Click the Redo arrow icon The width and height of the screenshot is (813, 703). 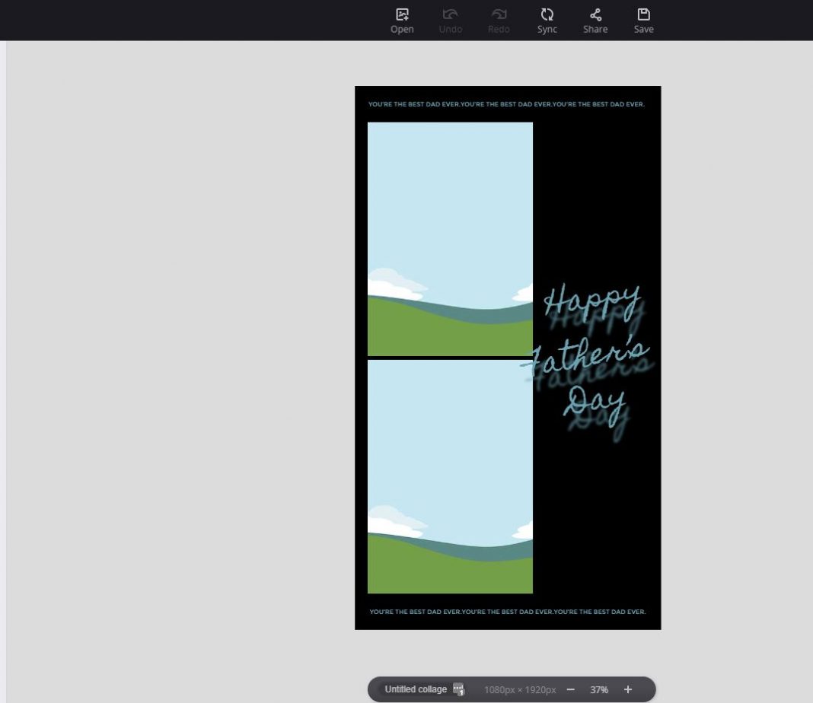(x=499, y=15)
